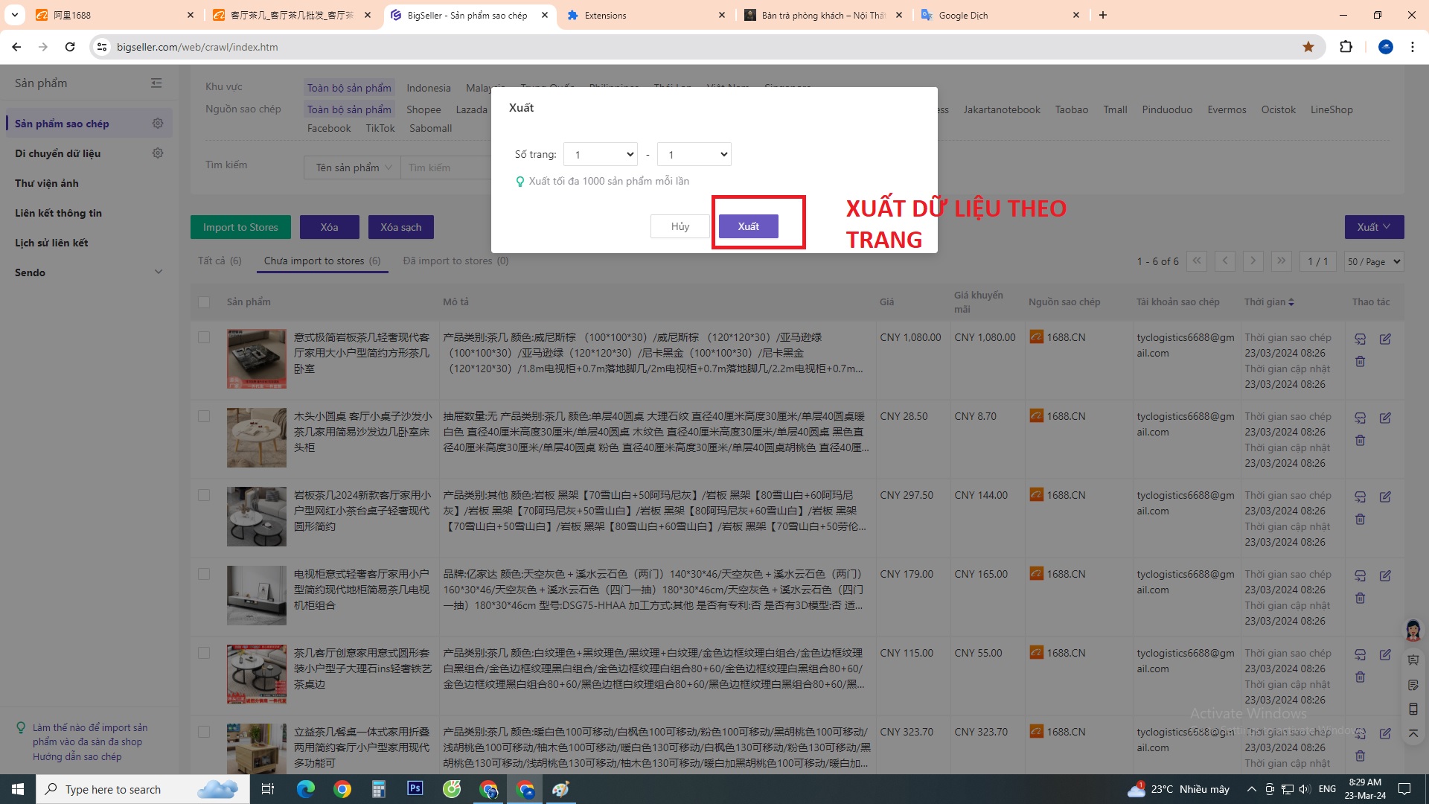Click settings gear next to Sản phẩm sao chép
This screenshot has height=804, width=1429.
click(158, 124)
